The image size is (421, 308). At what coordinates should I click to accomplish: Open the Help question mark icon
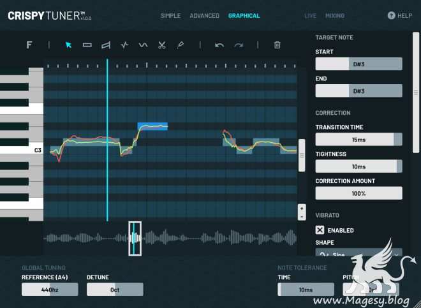coord(391,15)
